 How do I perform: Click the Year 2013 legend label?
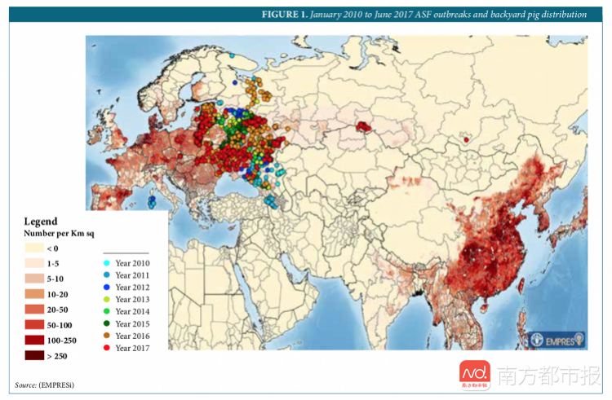132,300
